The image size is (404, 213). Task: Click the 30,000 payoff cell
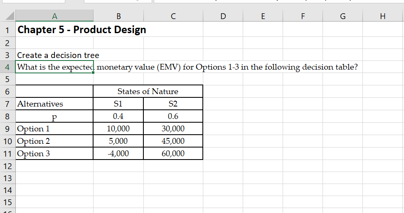(173, 129)
